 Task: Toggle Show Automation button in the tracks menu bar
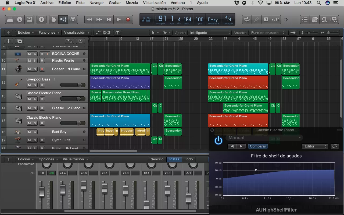coord(98,33)
